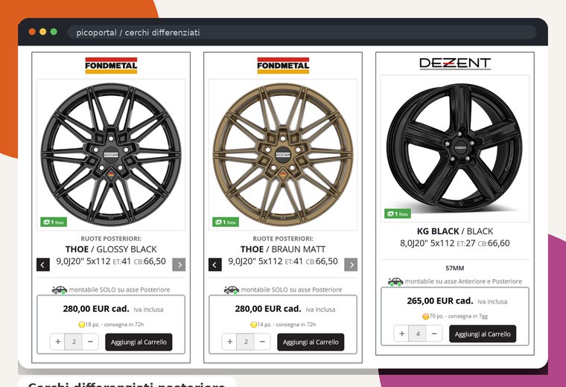Decrease quantity with minus on Glossy Black card
This screenshot has width=566, height=387.
(x=90, y=342)
